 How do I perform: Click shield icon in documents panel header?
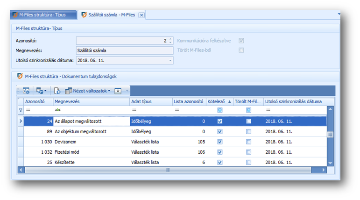(x=20, y=76)
